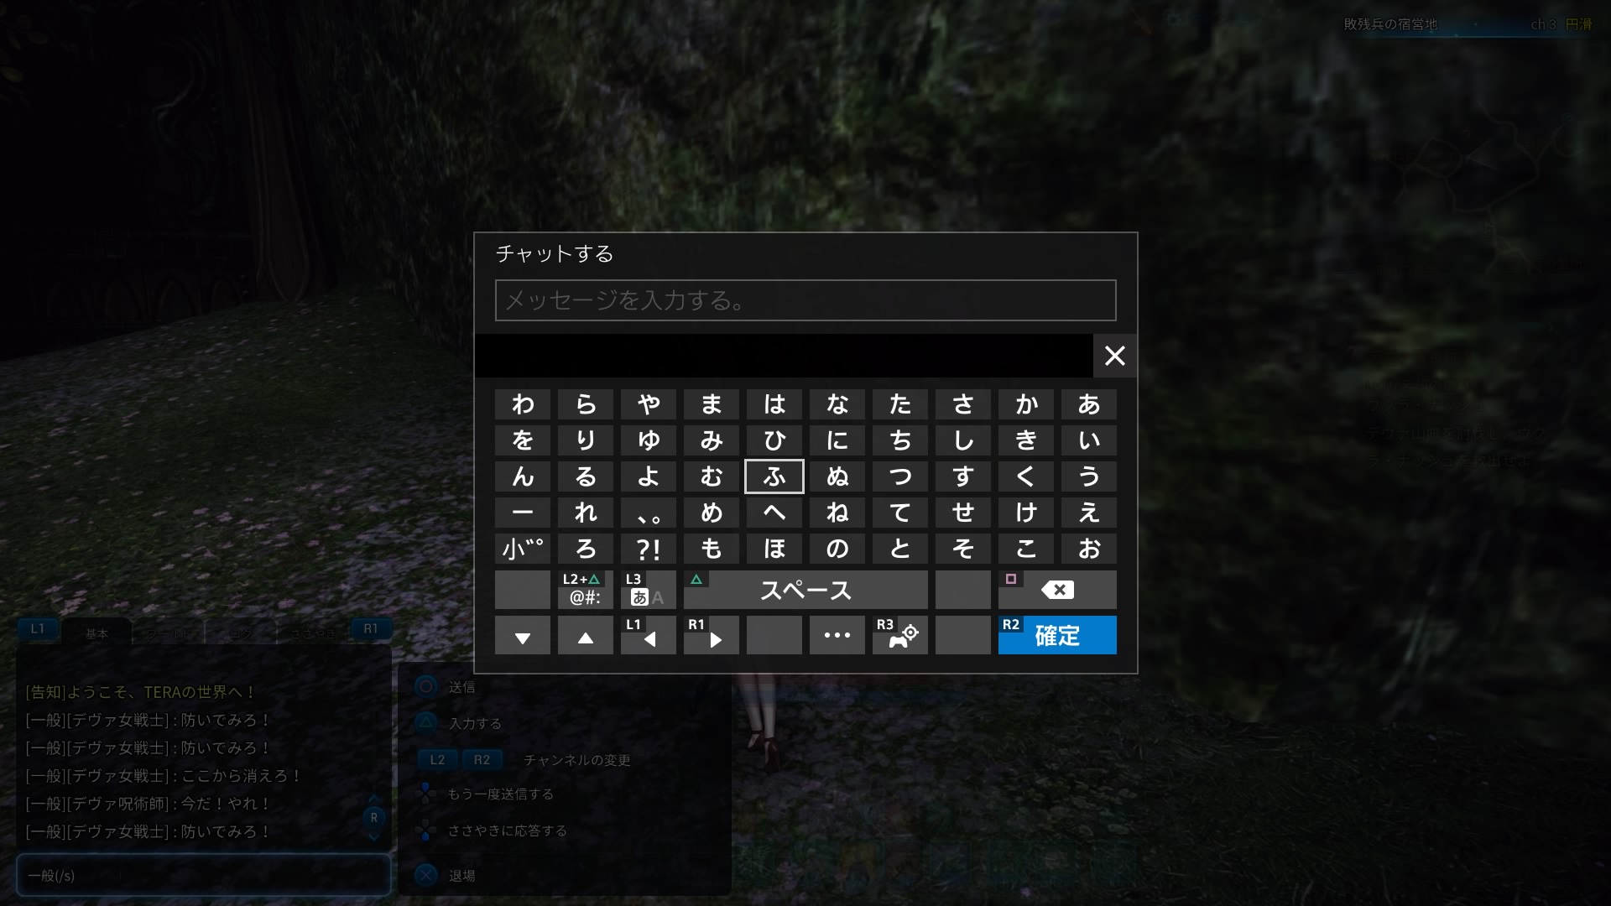Screen dimensions: 1611x906
Task: Tap the え key
Action: 1089,513
